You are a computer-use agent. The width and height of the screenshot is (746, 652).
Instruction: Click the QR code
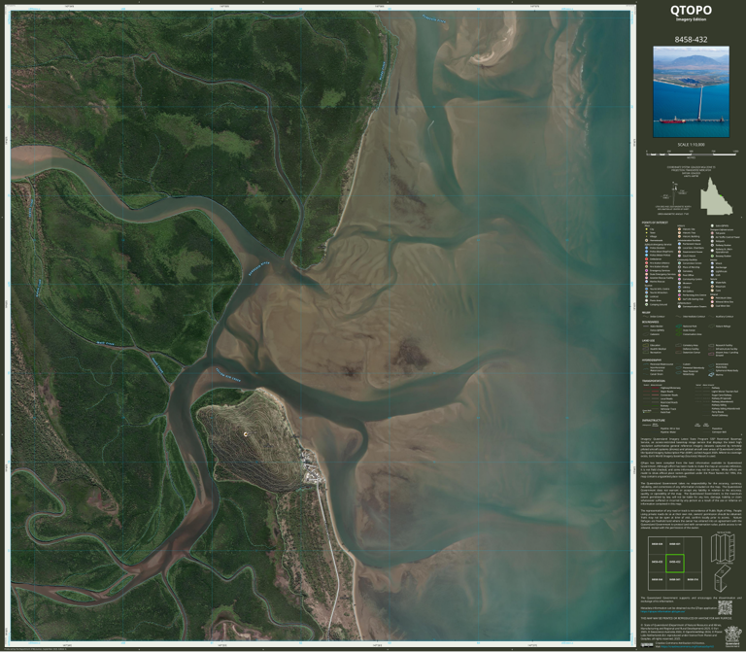click(725, 607)
